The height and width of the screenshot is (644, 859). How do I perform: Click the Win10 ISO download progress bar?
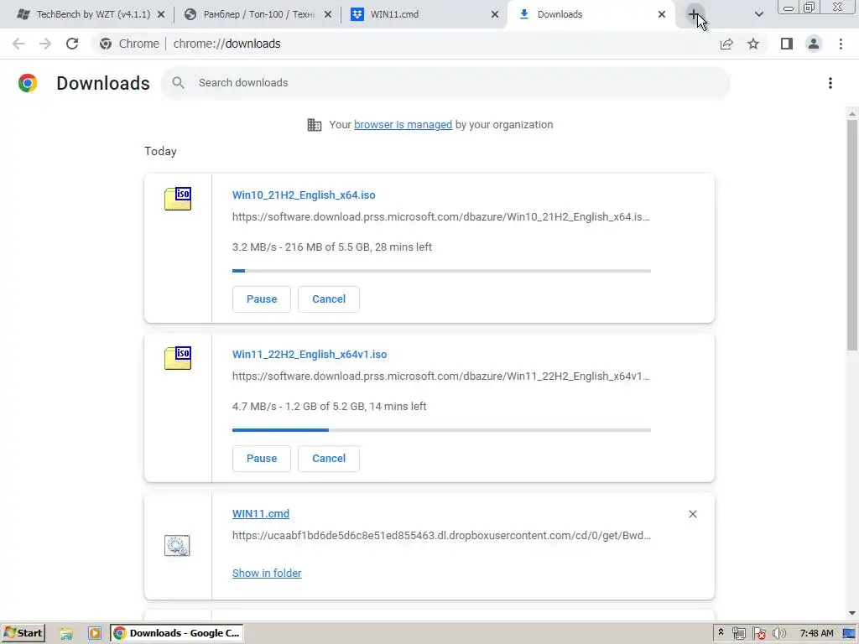(x=441, y=271)
